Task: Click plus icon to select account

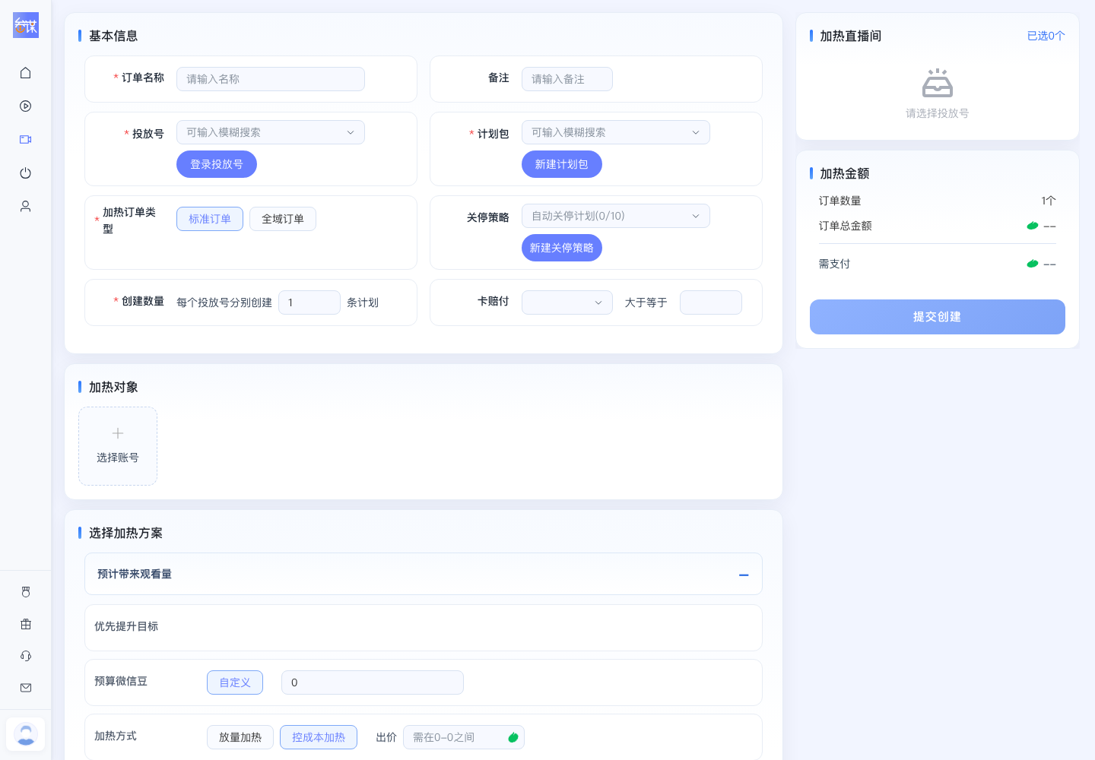Action: (x=118, y=433)
